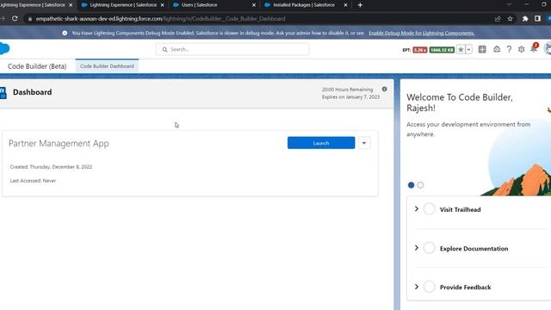Click the Explore Documentation label
This screenshot has height=310, width=551.
coord(474,249)
